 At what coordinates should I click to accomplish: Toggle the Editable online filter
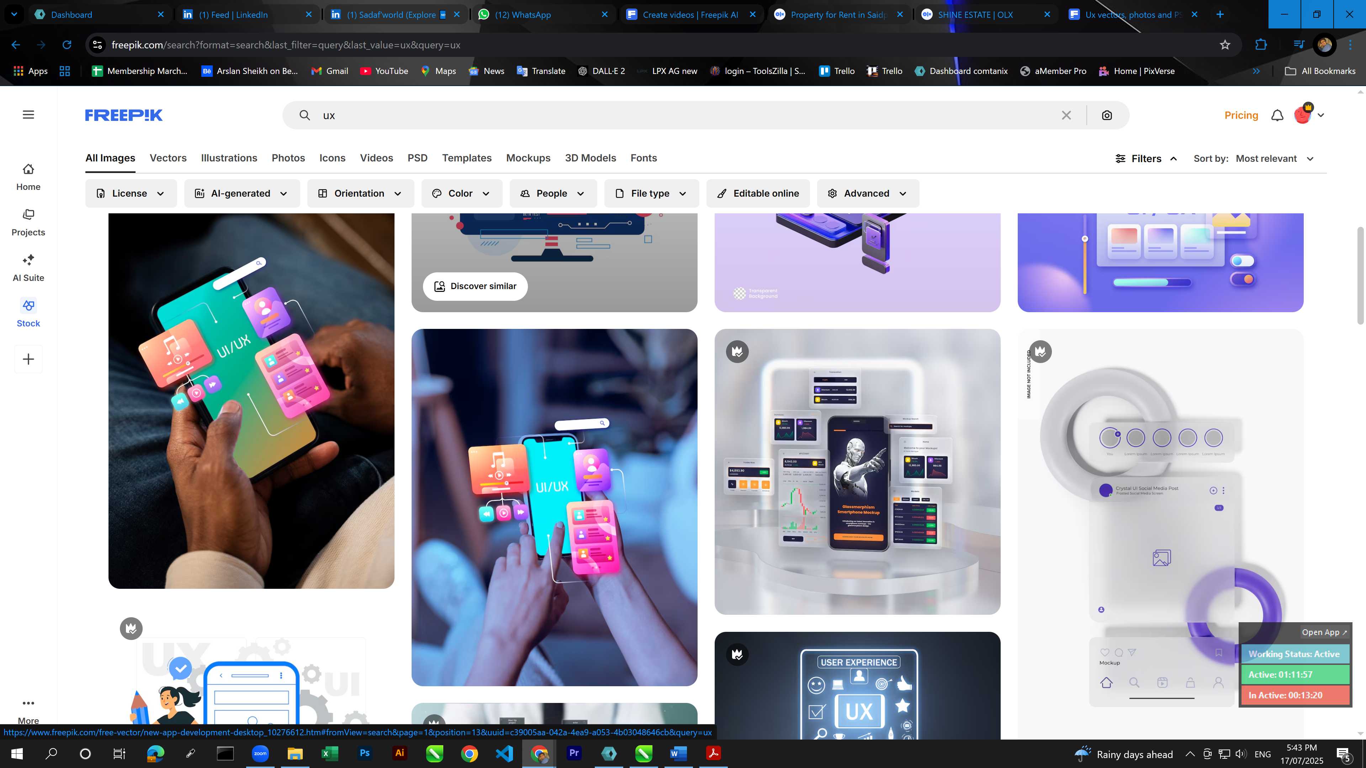(x=758, y=193)
